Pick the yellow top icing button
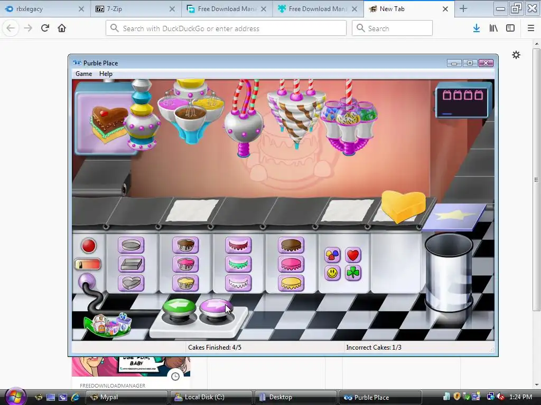This screenshot has height=405, width=541. [291, 283]
